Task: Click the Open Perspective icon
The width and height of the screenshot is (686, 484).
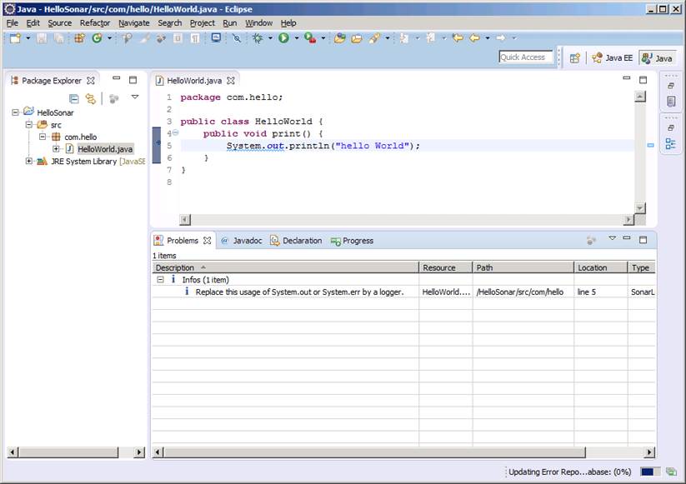Action: (575, 58)
